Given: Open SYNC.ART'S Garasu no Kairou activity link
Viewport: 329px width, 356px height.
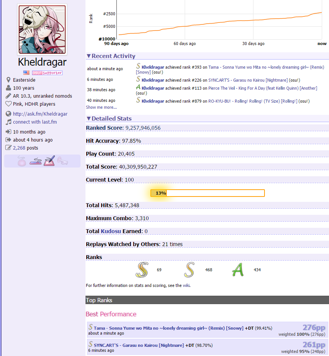Looking at the screenshot, I should click(248, 80).
